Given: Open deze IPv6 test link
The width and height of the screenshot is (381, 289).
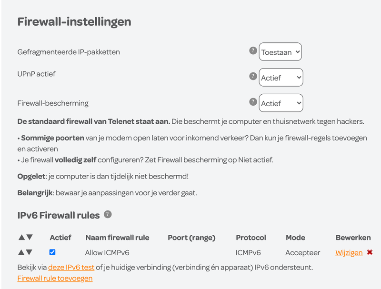Looking at the screenshot, I should pyautogui.click(x=71, y=268).
